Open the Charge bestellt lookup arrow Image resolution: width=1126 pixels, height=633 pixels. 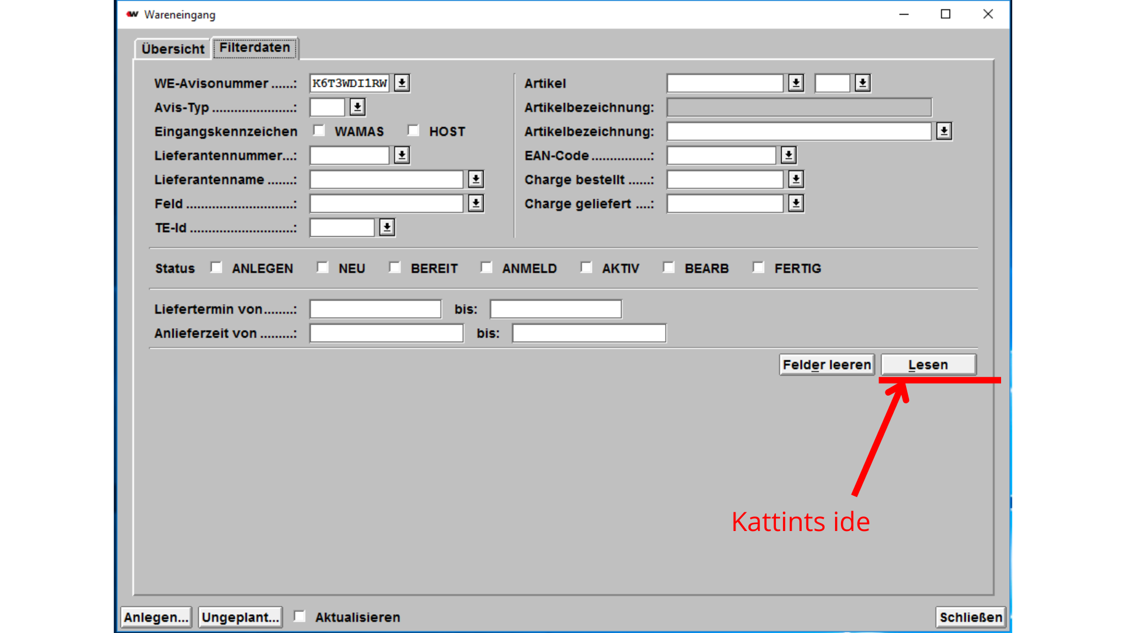[x=796, y=179]
